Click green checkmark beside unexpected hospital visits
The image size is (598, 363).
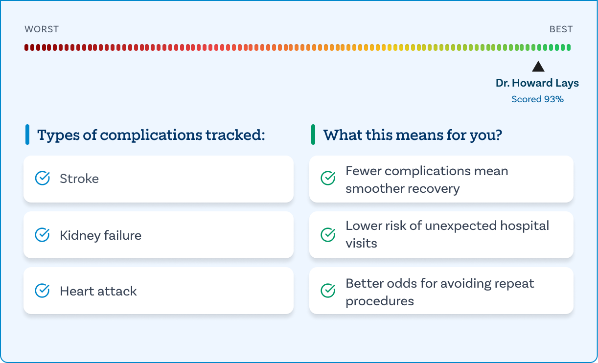tap(328, 235)
